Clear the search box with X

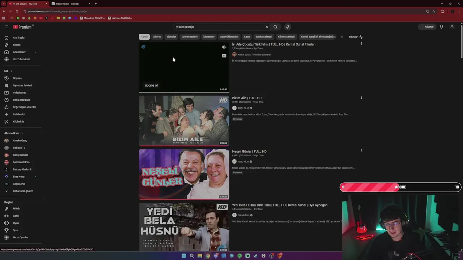pos(267,27)
